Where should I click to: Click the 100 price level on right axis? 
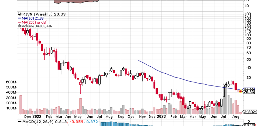pos(247,35)
